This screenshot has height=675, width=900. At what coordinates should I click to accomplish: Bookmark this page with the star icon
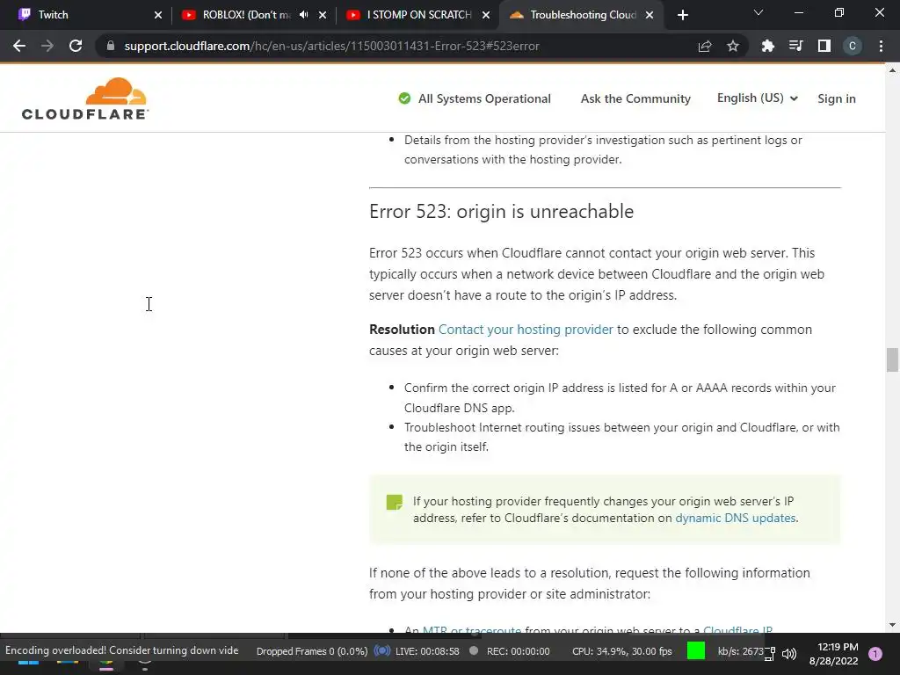point(733,46)
